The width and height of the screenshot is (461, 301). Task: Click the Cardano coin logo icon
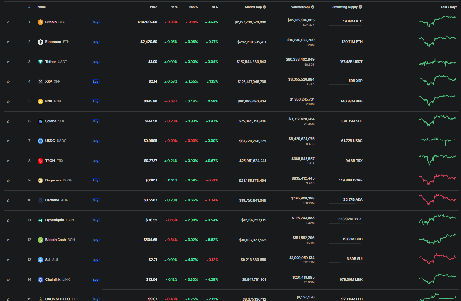tap(40, 200)
